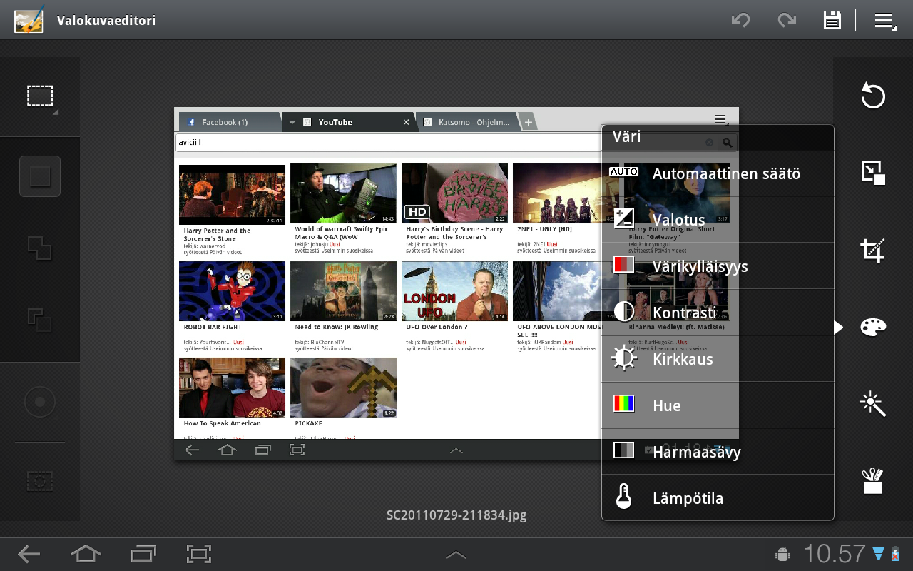Choose Harmaasävy from the Väri menu
The image size is (913, 571).
[718, 452]
